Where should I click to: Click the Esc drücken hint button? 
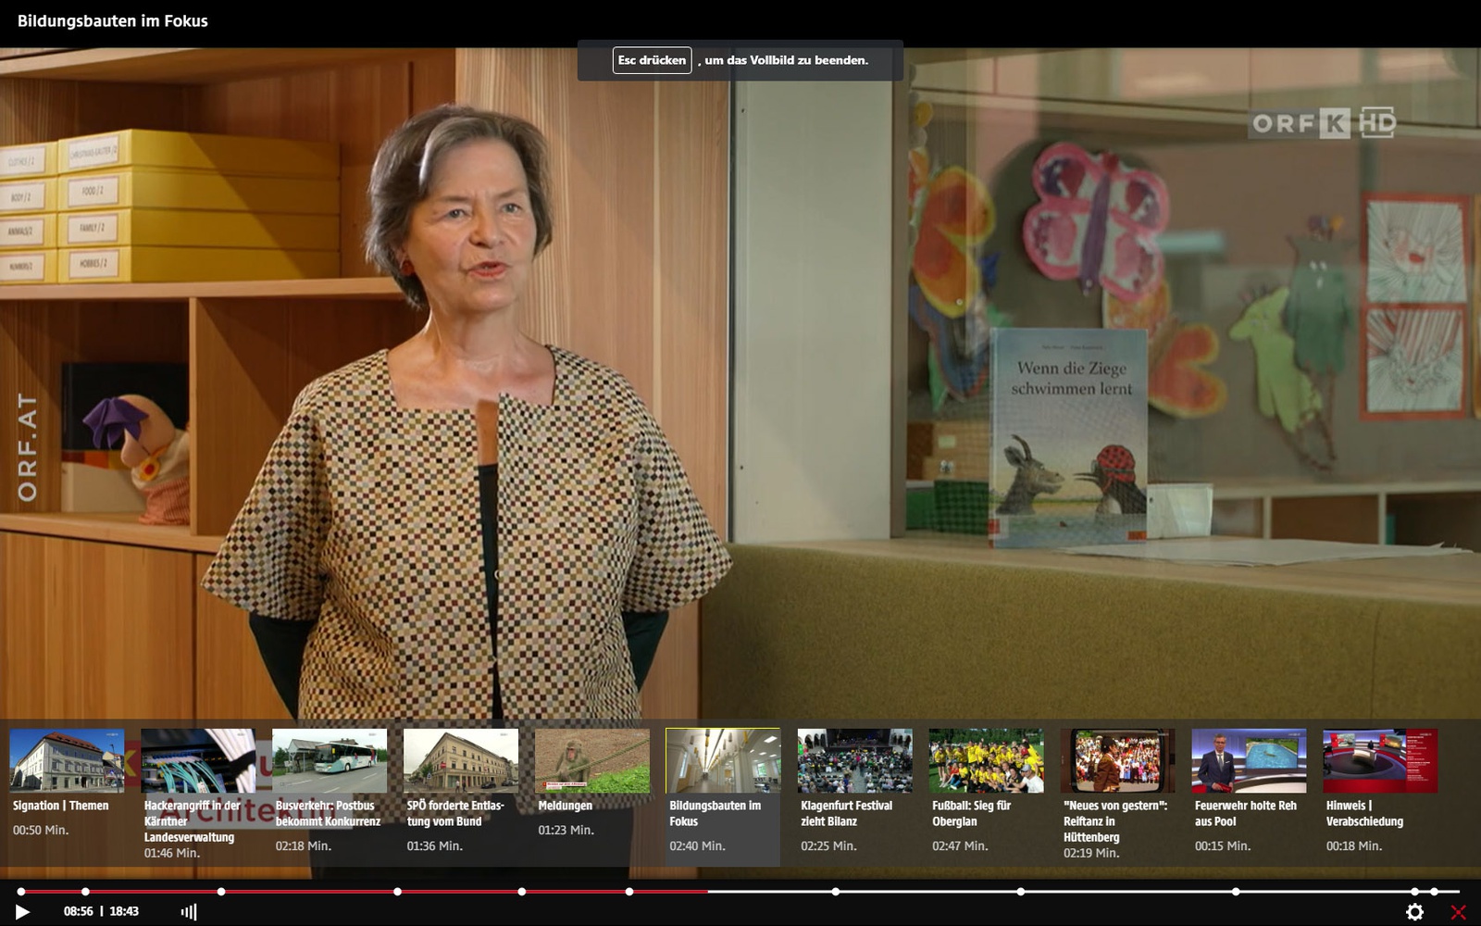tap(652, 60)
